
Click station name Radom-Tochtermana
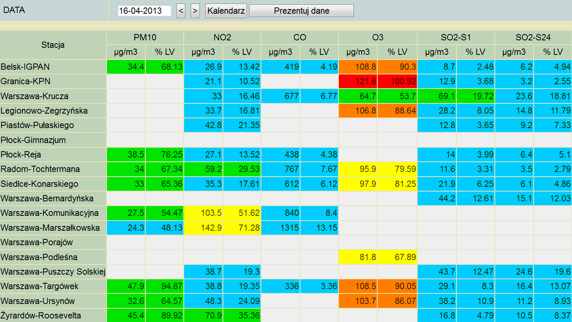click(40, 169)
